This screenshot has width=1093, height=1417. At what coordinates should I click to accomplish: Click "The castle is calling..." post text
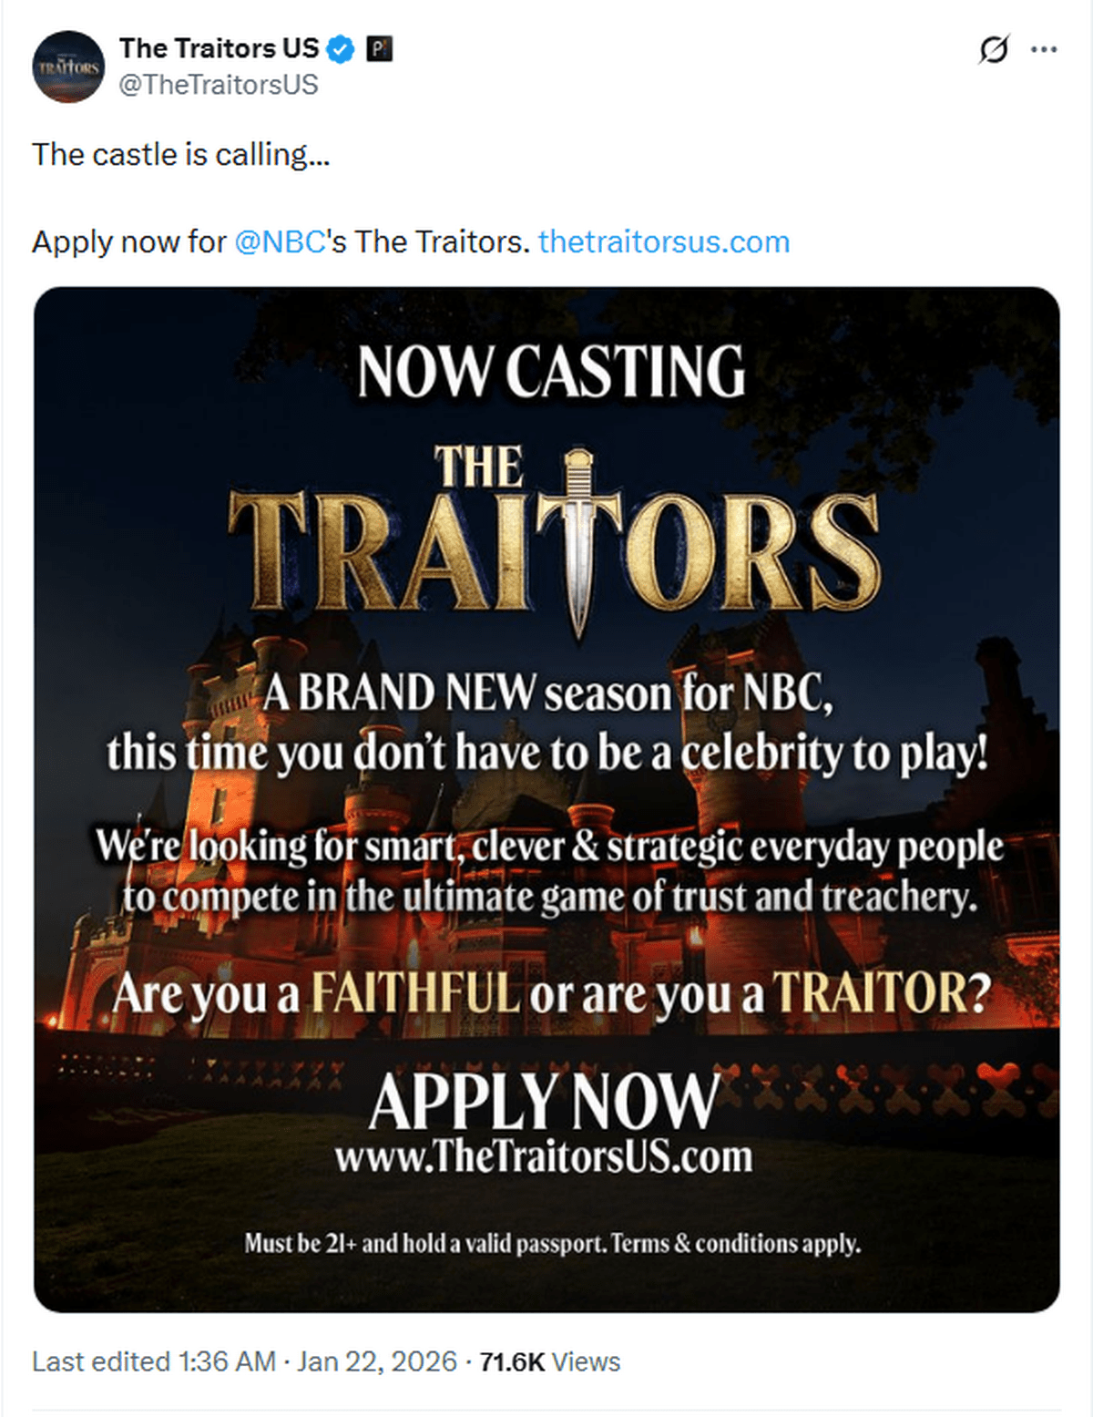pyautogui.click(x=180, y=154)
